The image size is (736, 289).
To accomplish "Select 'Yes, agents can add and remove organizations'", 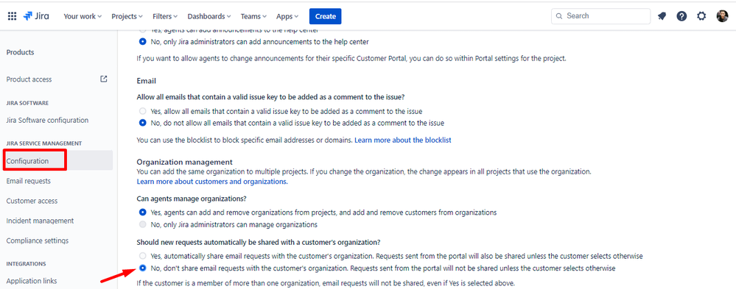I will (x=143, y=213).
